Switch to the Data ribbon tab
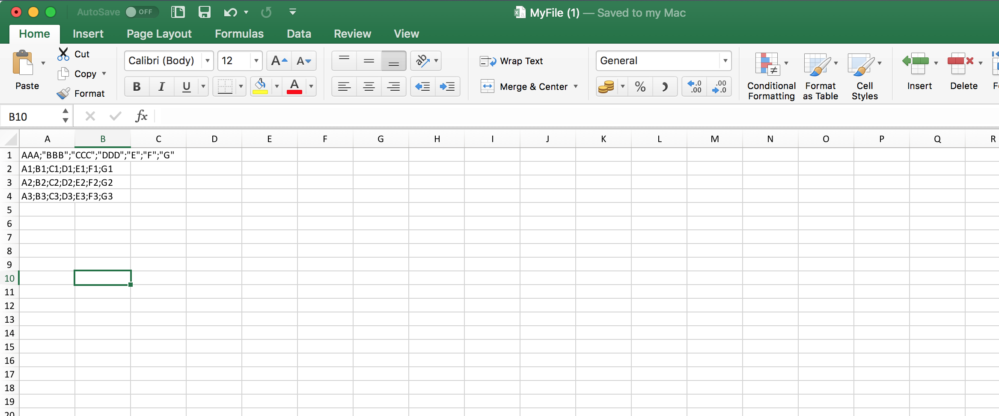 [x=299, y=33]
